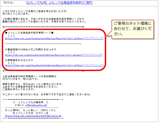Click the ■eフレンズ会員登録手続き専用ページ■ heading

pos(29,33)
